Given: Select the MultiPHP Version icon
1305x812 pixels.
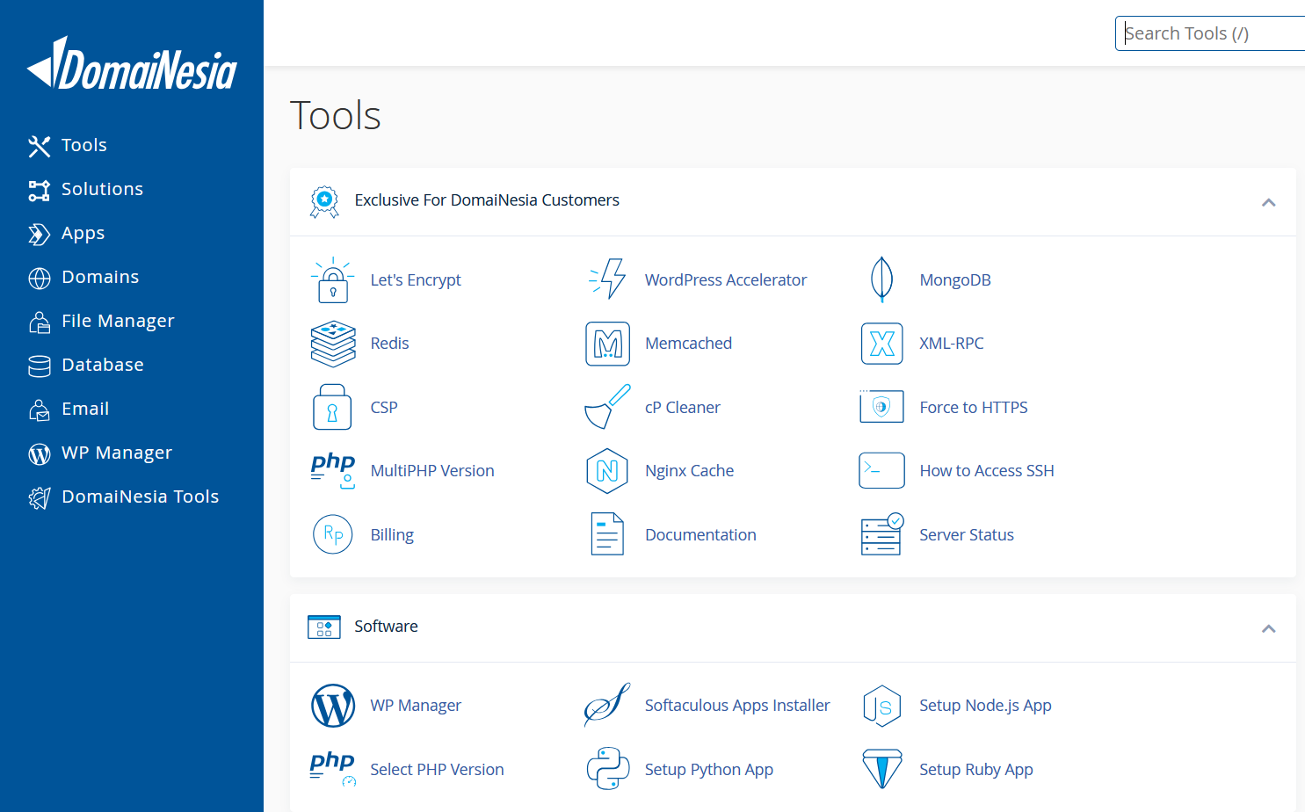Looking at the screenshot, I should [333, 470].
